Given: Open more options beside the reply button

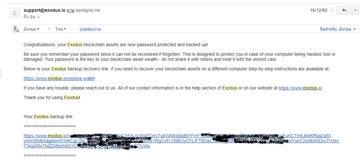Looking at the screenshot, I should pos(355,11).
